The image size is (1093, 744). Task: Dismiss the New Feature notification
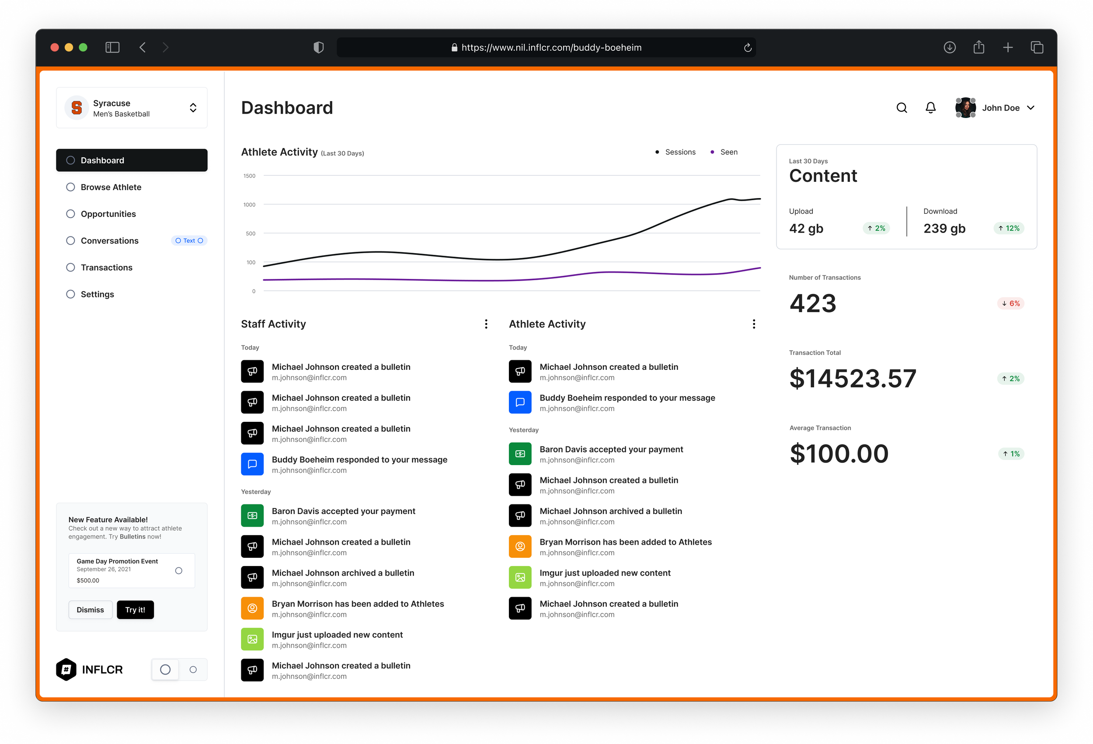(x=91, y=609)
